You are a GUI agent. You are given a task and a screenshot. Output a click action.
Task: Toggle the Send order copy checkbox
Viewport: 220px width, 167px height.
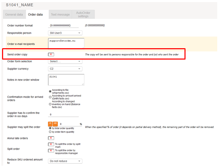(x=51, y=54)
